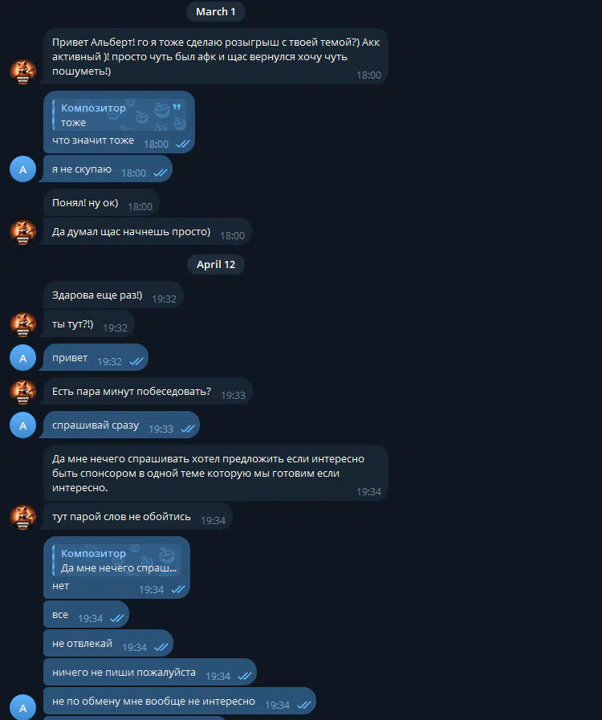
Task: Click the read checkmarks on the 'все' message
Action: coord(117,618)
